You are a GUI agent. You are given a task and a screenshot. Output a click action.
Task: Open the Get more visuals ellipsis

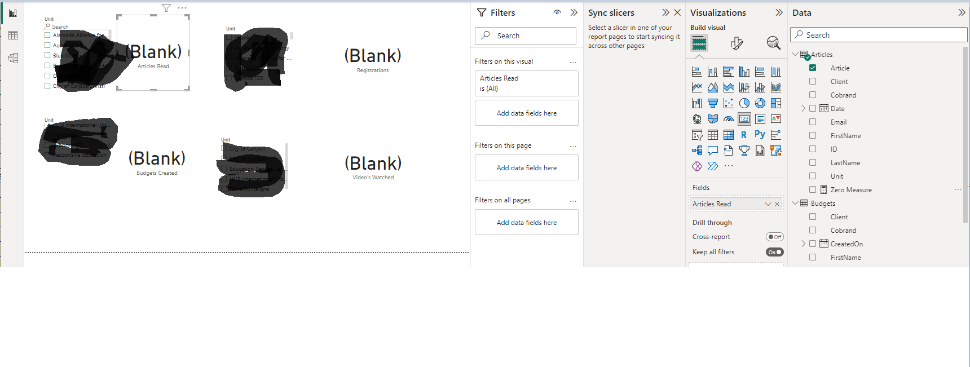pos(729,166)
